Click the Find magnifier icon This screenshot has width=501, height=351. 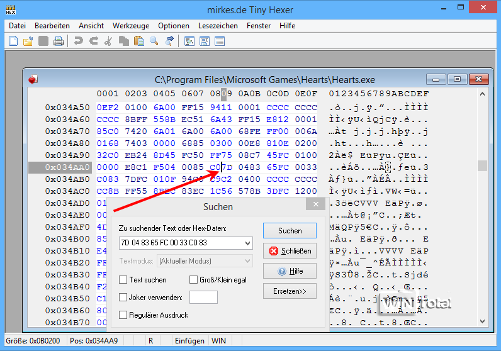click(x=154, y=41)
